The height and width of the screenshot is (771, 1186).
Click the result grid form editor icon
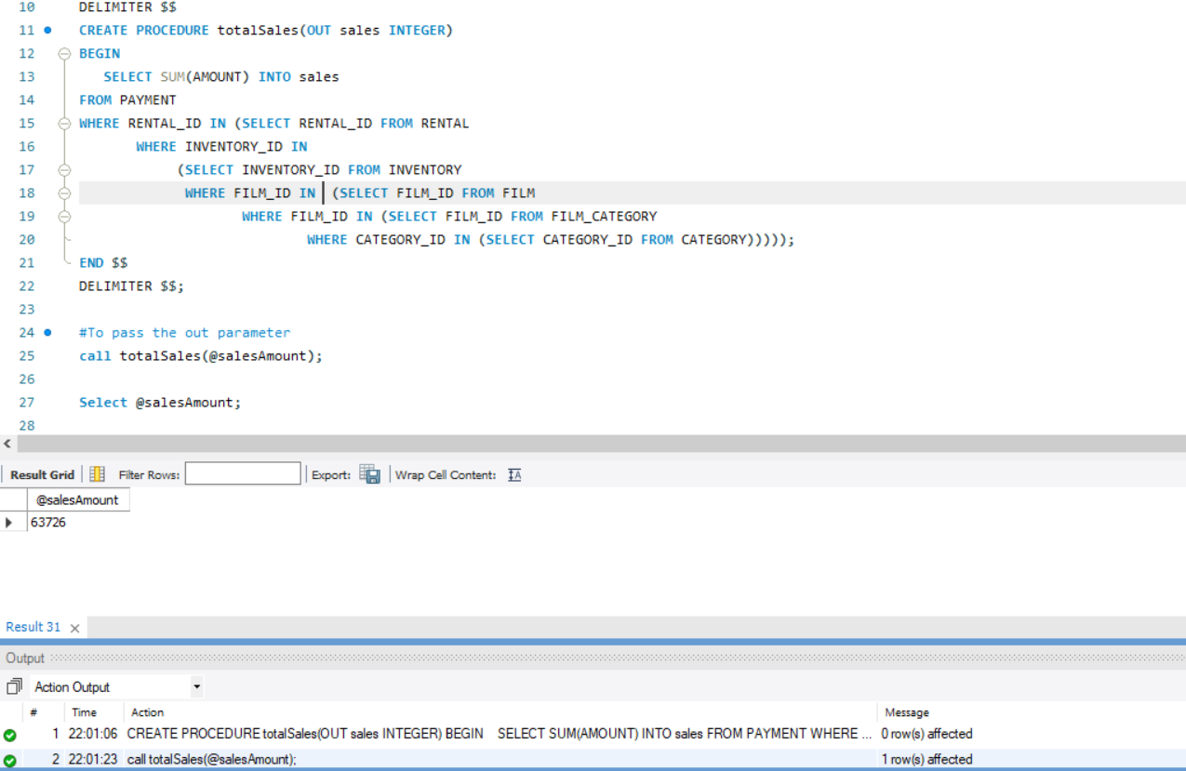(x=97, y=474)
